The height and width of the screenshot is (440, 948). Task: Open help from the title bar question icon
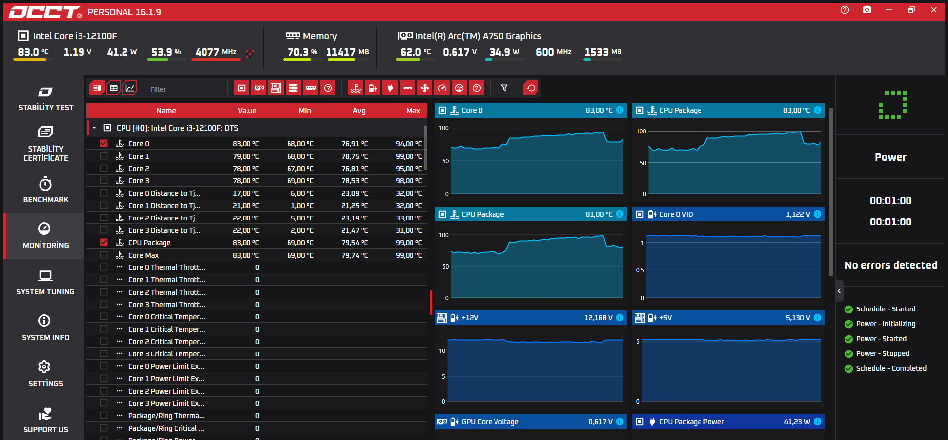tap(845, 10)
